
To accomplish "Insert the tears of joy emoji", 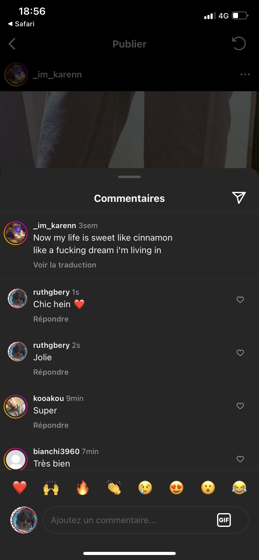I will 239,487.
